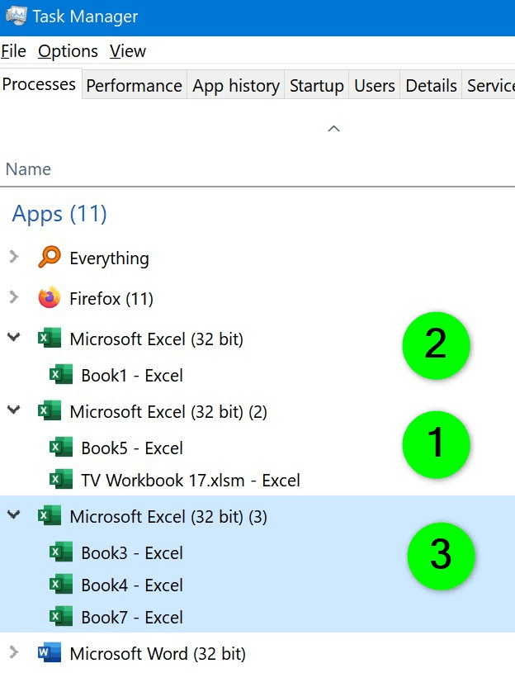Click the Excel icon beside Book1

(61, 375)
